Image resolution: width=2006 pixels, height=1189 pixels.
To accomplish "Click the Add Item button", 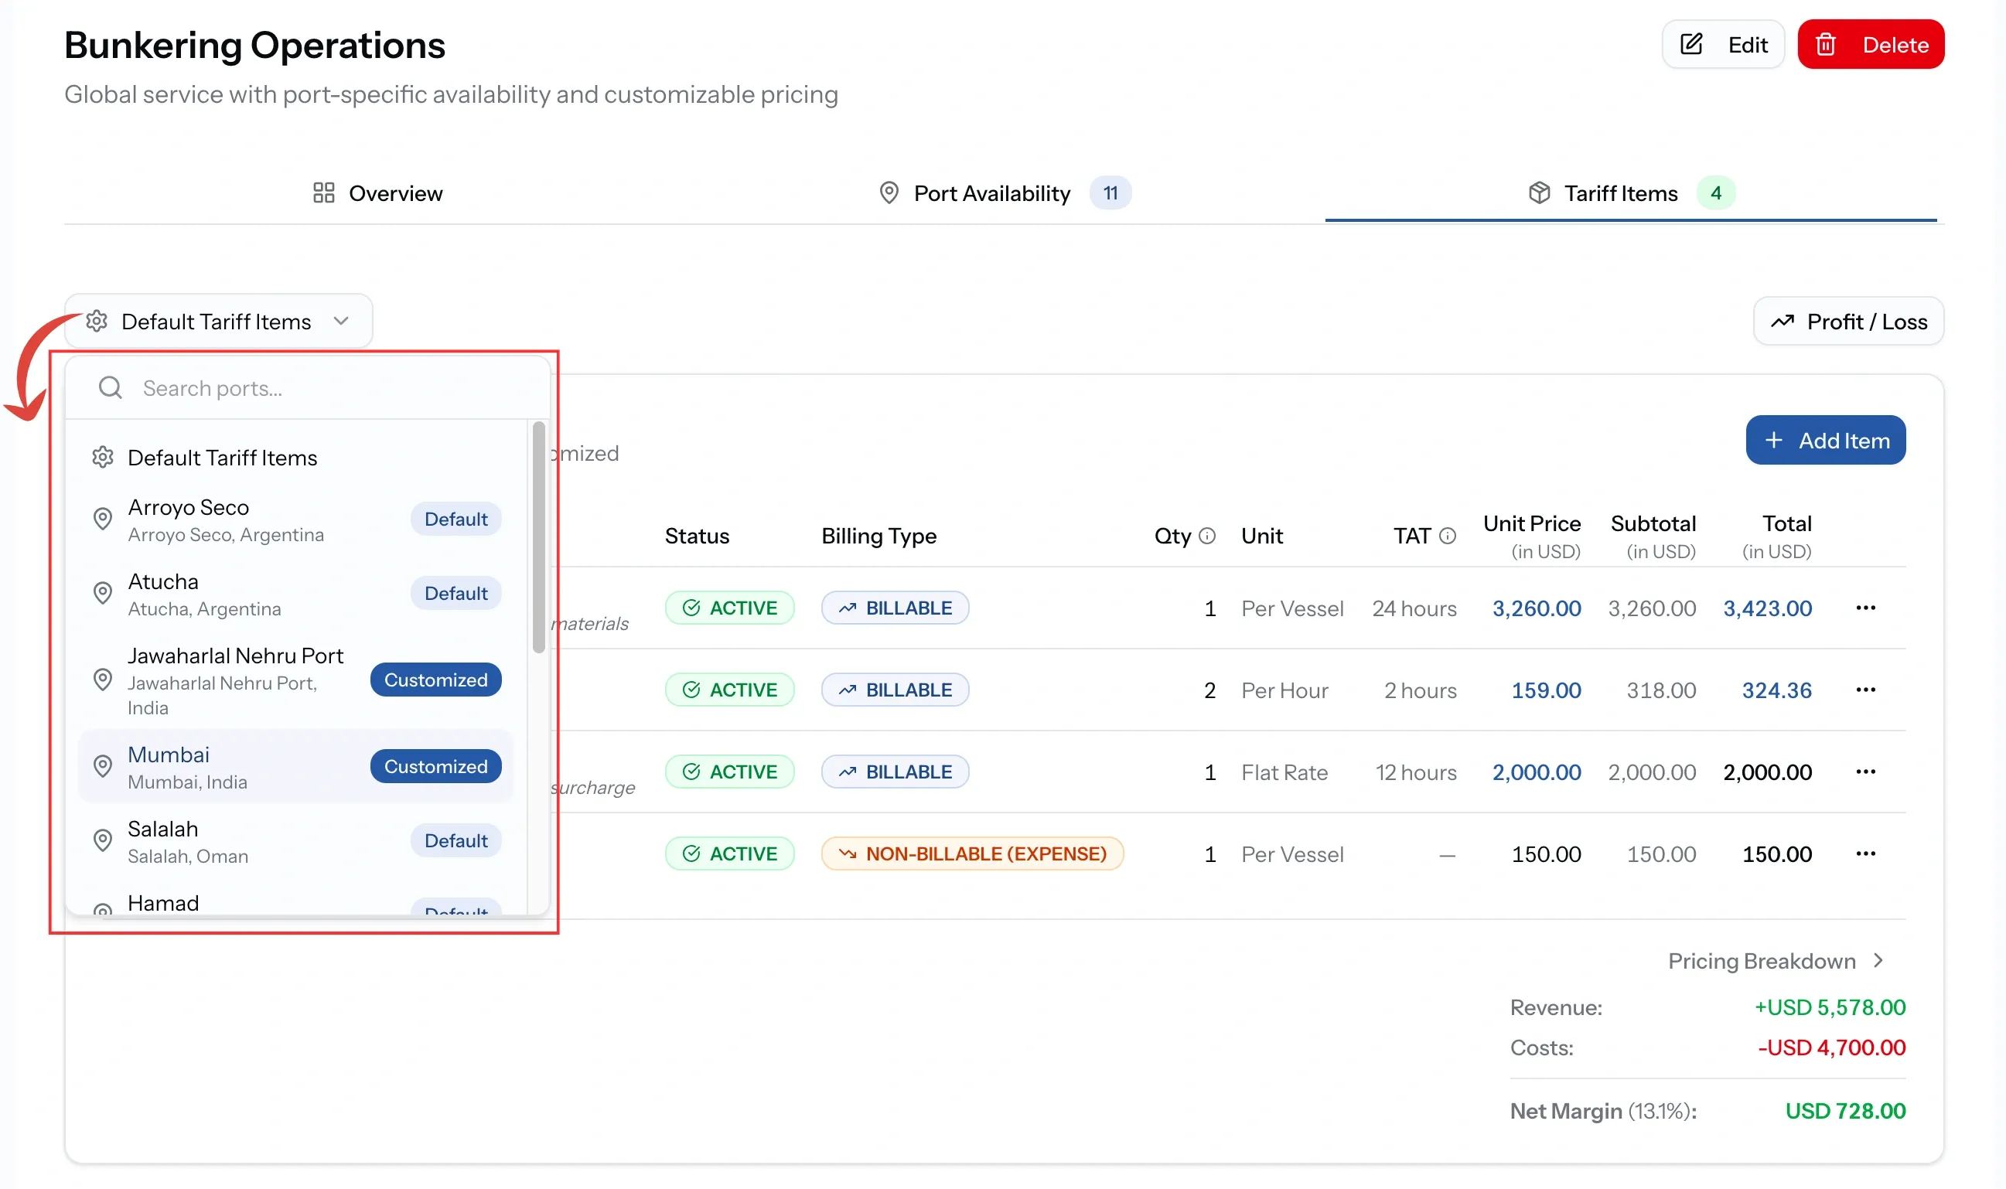I will tap(1826, 440).
